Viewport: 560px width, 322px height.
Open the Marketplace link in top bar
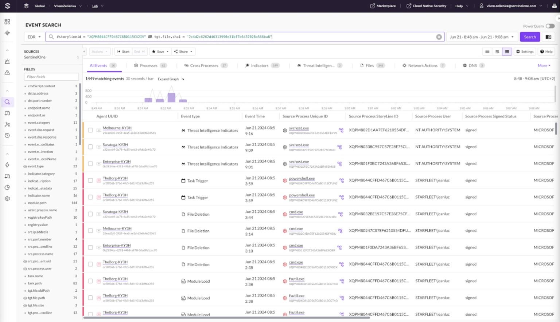383,6
